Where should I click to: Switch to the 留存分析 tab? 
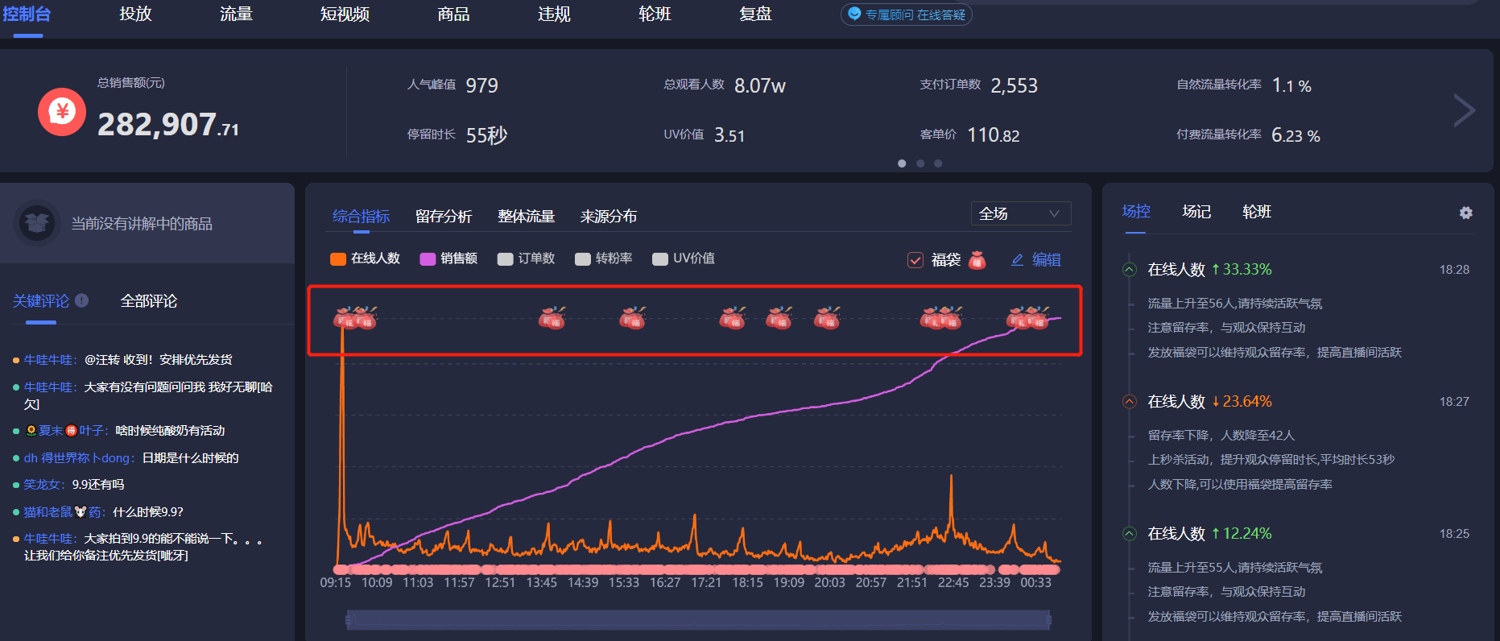point(443,216)
